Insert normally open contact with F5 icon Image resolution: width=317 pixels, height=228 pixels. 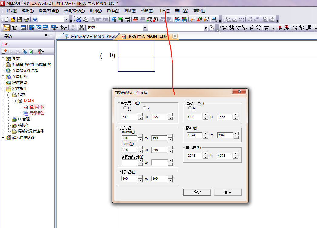[x=225, y=28]
